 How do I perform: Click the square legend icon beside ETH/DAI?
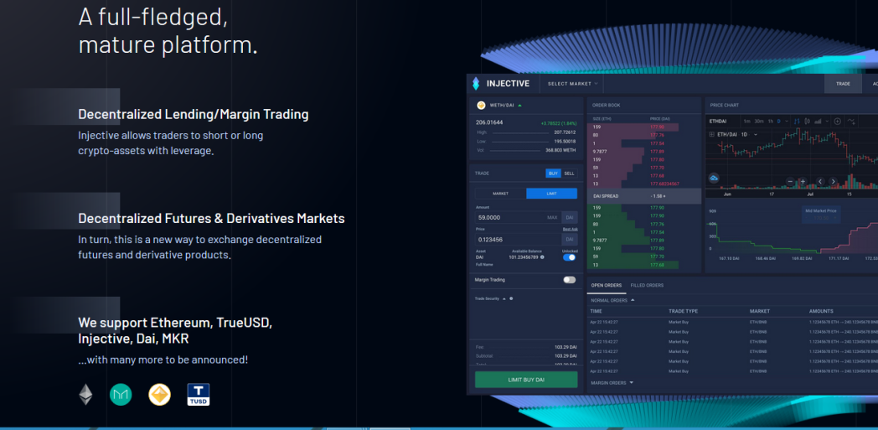[x=711, y=134]
